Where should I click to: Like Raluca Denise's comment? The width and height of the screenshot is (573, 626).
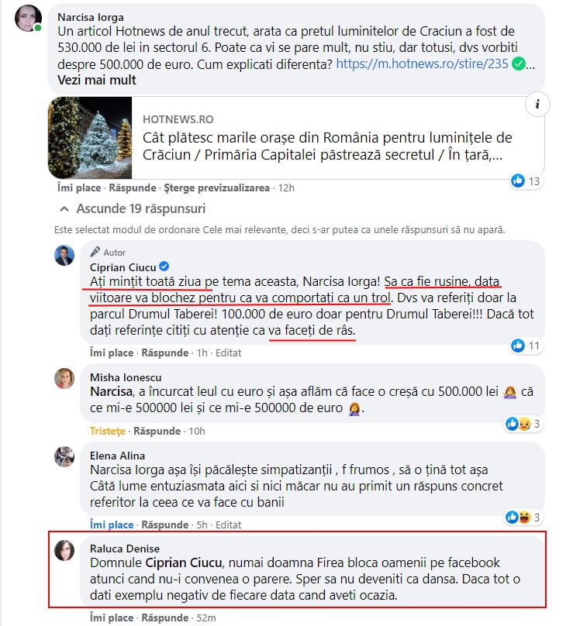[x=112, y=617]
